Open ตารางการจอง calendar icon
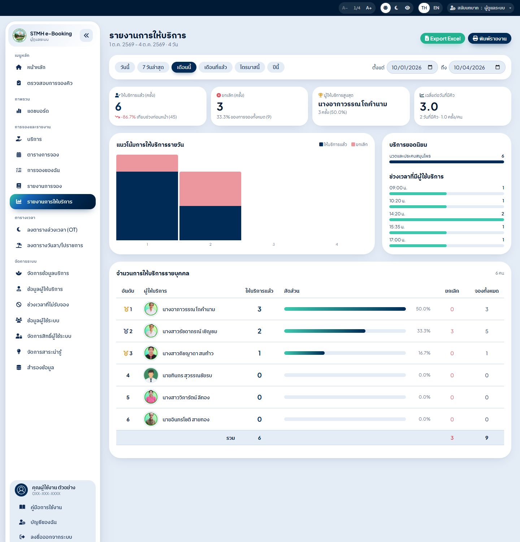Image resolution: width=520 pixels, height=542 pixels. tap(19, 155)
